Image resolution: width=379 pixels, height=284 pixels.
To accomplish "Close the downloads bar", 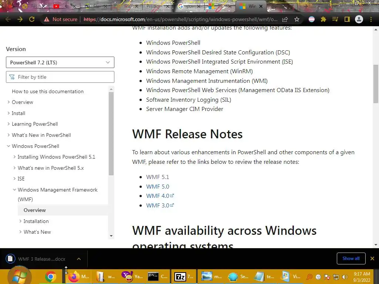I will tap(372, 258).
